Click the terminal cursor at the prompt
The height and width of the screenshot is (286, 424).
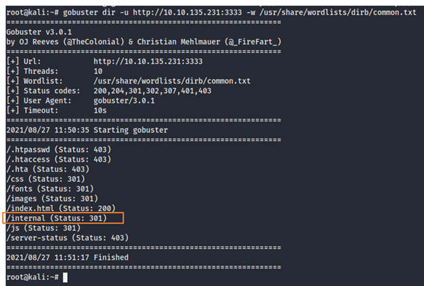(x=65, y=277)
